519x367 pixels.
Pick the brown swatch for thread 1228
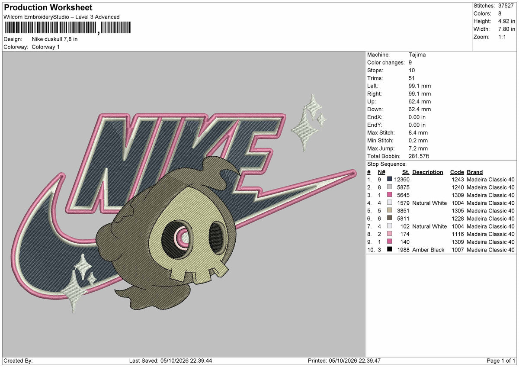390,219
